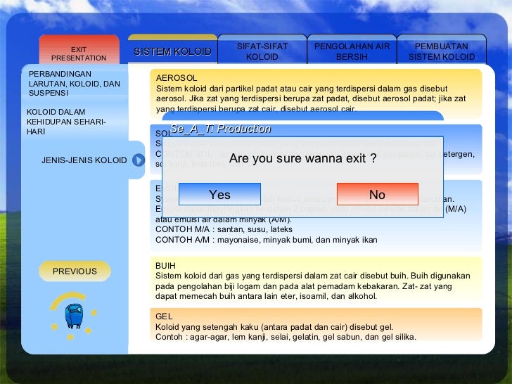The height and width of the screenshot is (384, 512).
Task: Click the Se_A_Ti Production dialog title
Action: [220, 129]
